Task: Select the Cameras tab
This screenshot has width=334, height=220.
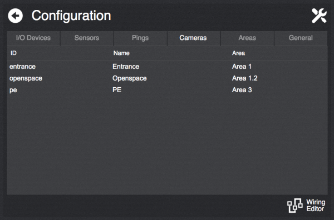Action: (194, 38)
